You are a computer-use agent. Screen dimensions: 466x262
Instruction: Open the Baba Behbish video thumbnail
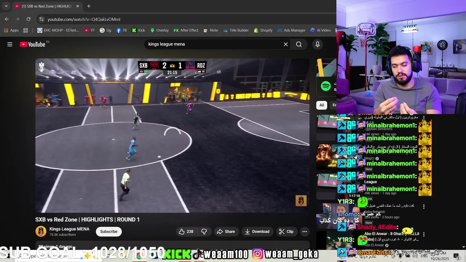[339, 215]
